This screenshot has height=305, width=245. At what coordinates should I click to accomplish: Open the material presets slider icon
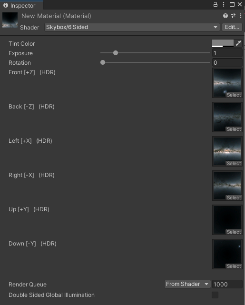pyautogui.click(x=233, y=16)
